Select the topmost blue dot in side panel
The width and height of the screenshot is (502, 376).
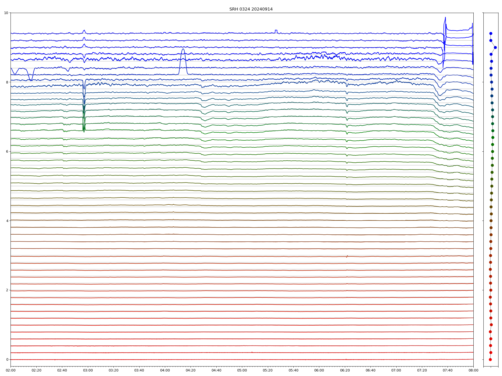coord(491,33)
